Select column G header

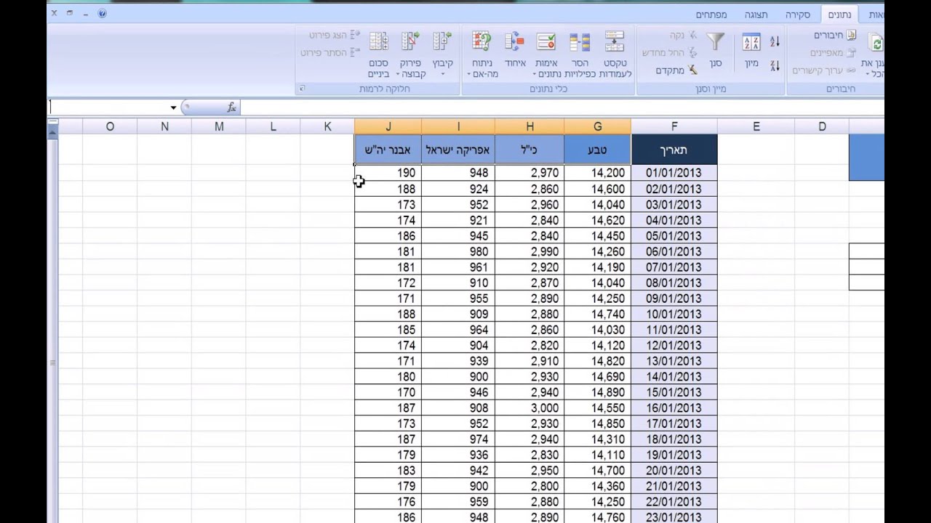[x=597, y=126]
